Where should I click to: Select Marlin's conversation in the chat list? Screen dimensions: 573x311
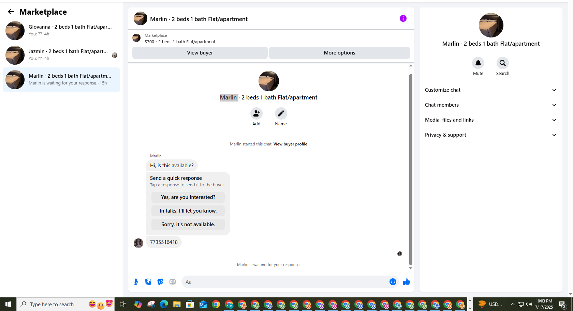(61, 80)
